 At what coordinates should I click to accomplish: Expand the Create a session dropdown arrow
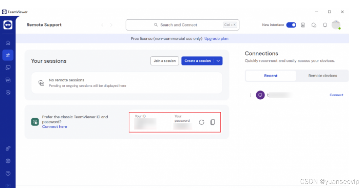218,61
